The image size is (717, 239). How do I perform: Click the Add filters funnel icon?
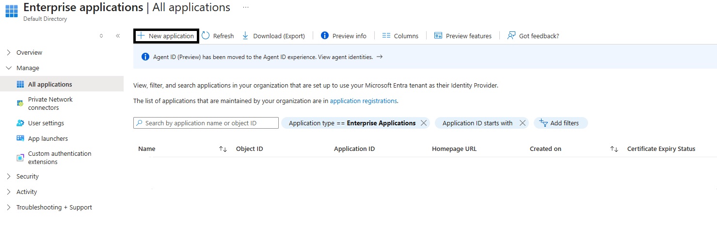(543, 123)
